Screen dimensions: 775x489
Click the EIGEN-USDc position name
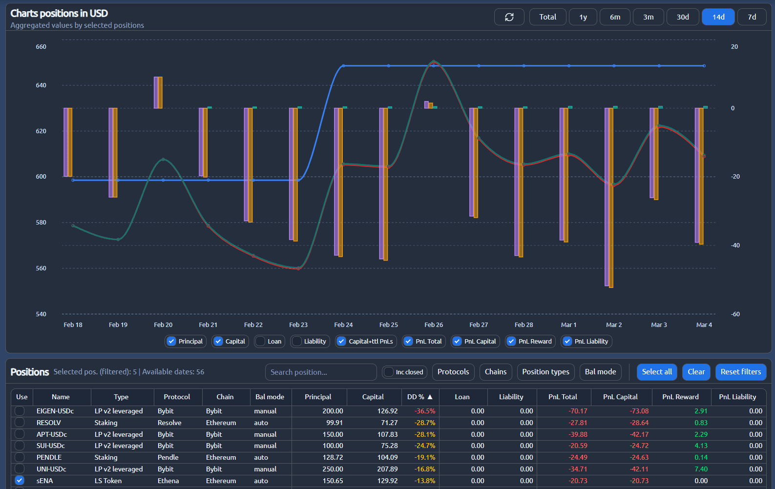click(55, 411)
